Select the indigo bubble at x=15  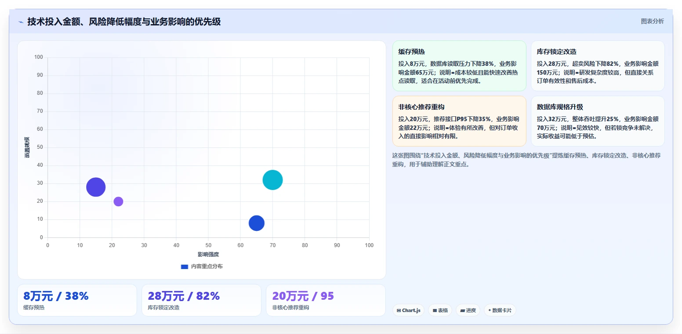coord(96,187)
